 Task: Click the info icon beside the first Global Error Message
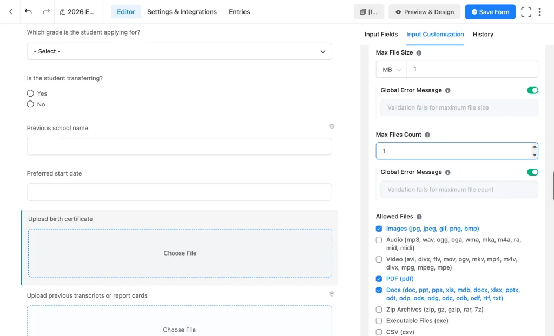447,90
